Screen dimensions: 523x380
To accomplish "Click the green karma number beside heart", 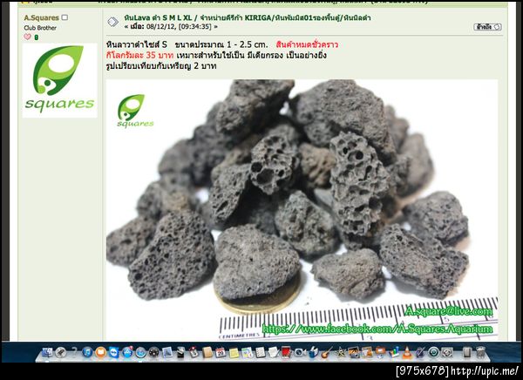I will [x=36, y=37].
